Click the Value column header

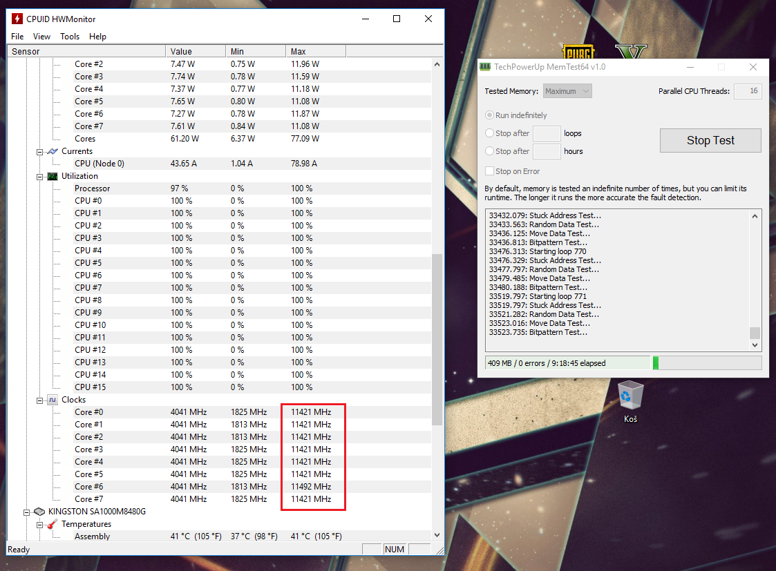[x=196, y=51]
